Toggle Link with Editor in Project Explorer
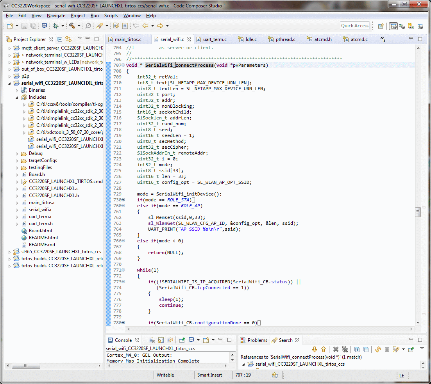The width and height of the screenshot is (431, 384). click(x=68, y=39)
